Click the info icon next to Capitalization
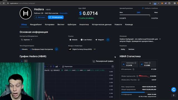This screenshot has height=100, width=178. [x=135, y=63]
